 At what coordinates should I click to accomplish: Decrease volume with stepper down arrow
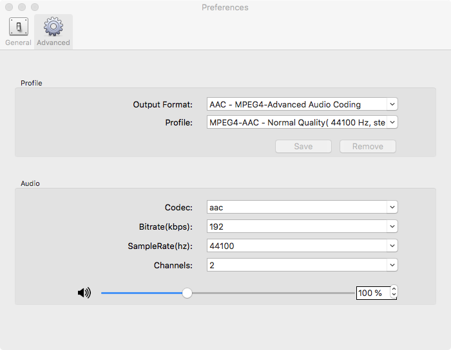coord(394,296)
